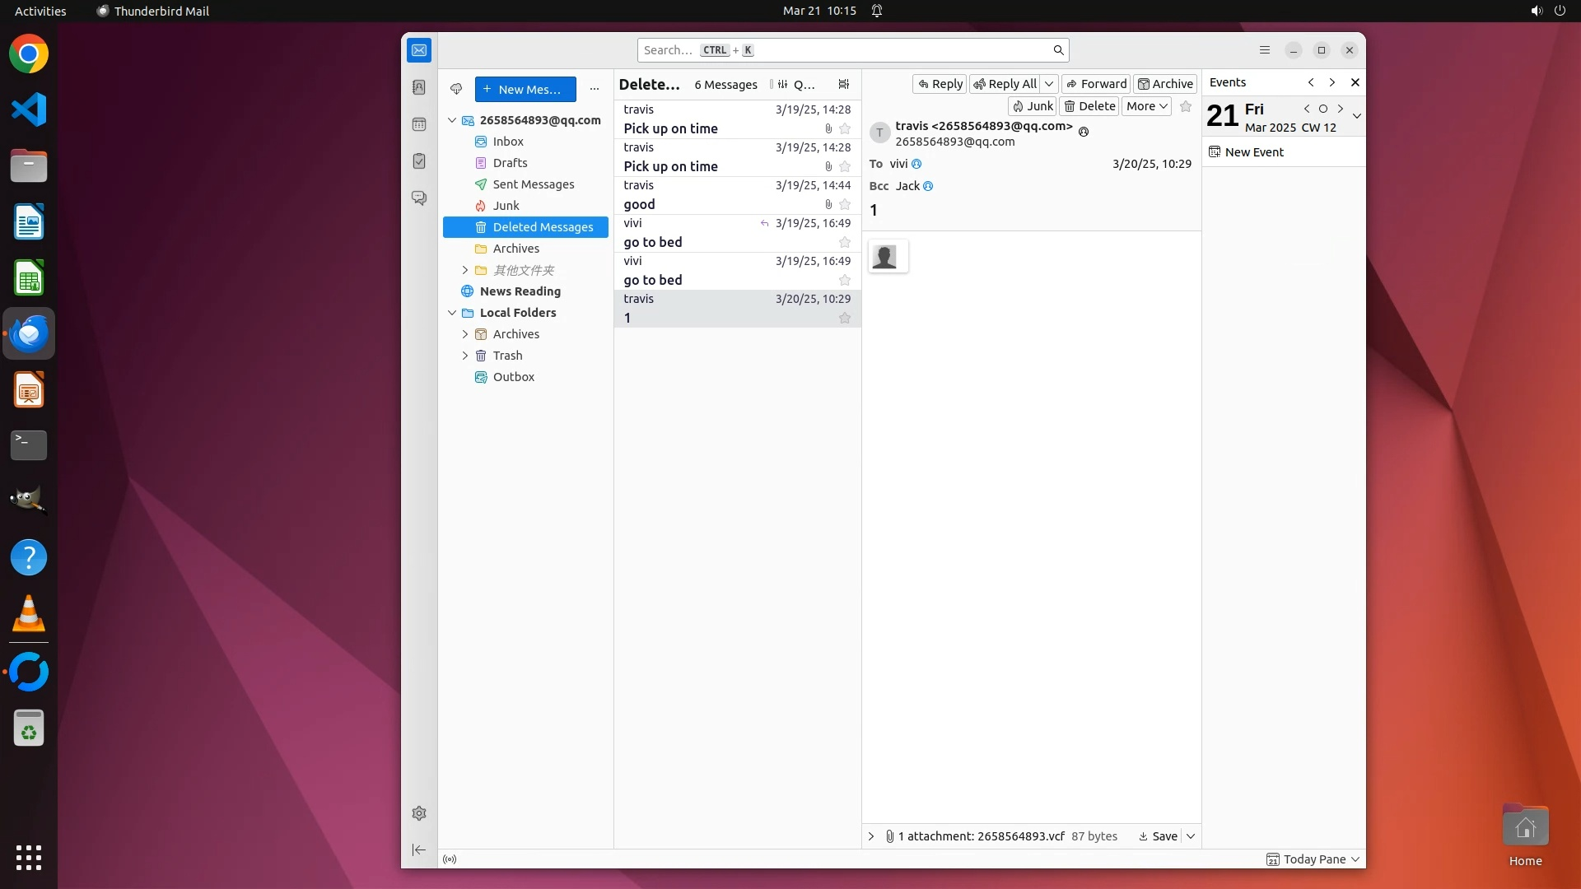Click the message list display options icon

pos(844,84)
